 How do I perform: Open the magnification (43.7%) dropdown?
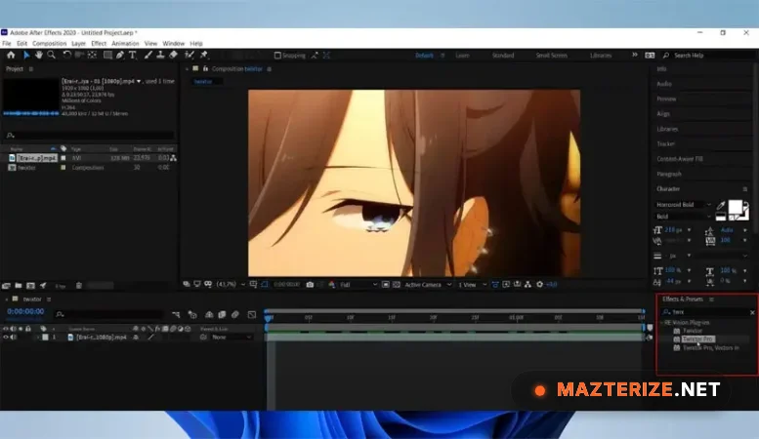231,284
